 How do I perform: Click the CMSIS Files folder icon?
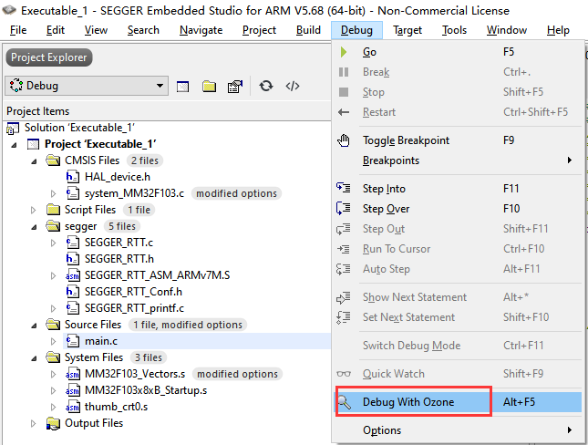[53, 160]
